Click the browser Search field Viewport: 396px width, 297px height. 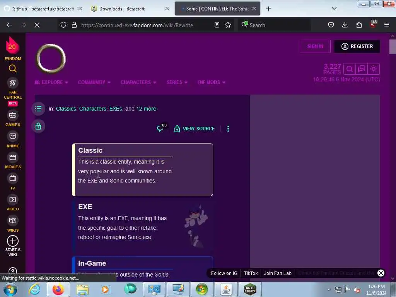(x=275, y=25)
